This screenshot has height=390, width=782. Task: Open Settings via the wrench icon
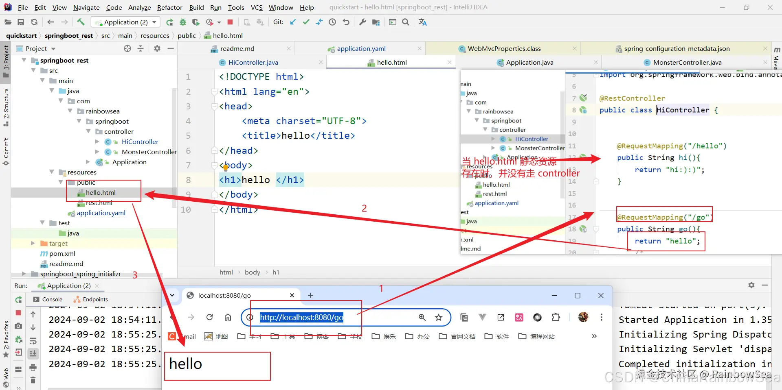[x=362, y=22]
